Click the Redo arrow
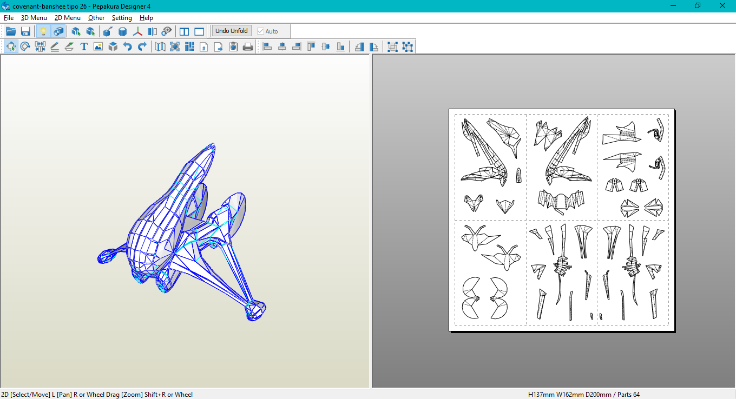Viewport: 736px width, 399px height. click(x=142, y=46)
